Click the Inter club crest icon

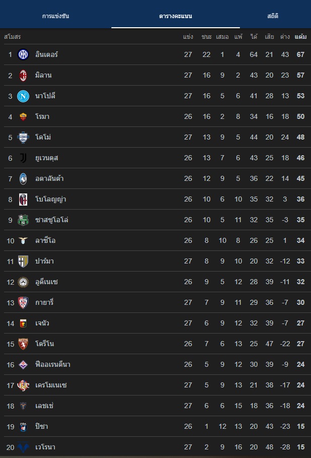click(23, 54)
